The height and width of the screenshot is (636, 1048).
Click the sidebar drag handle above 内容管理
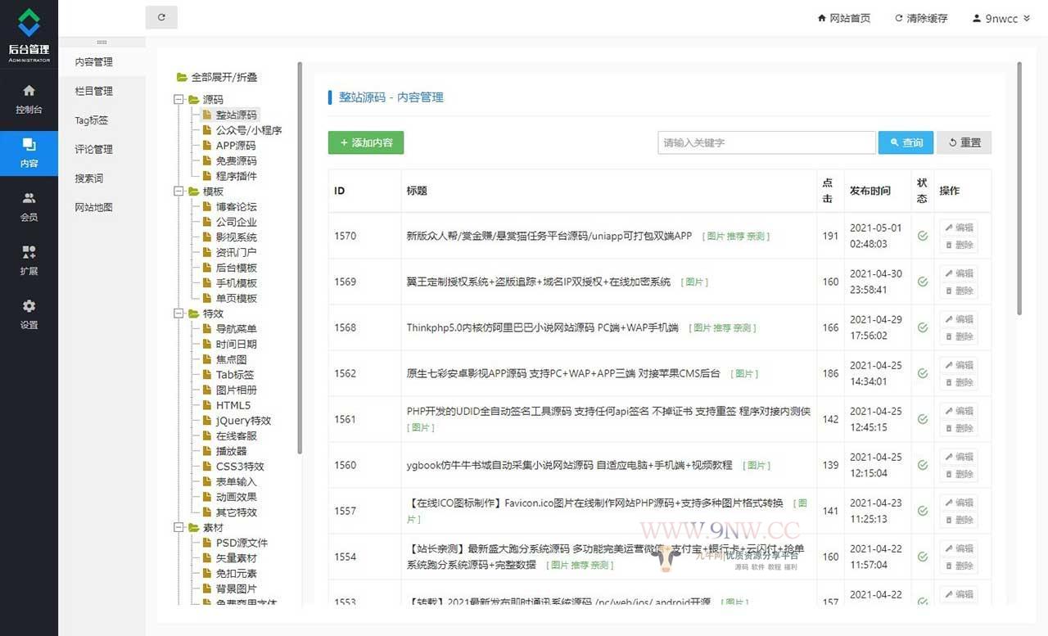coord(102,42)
